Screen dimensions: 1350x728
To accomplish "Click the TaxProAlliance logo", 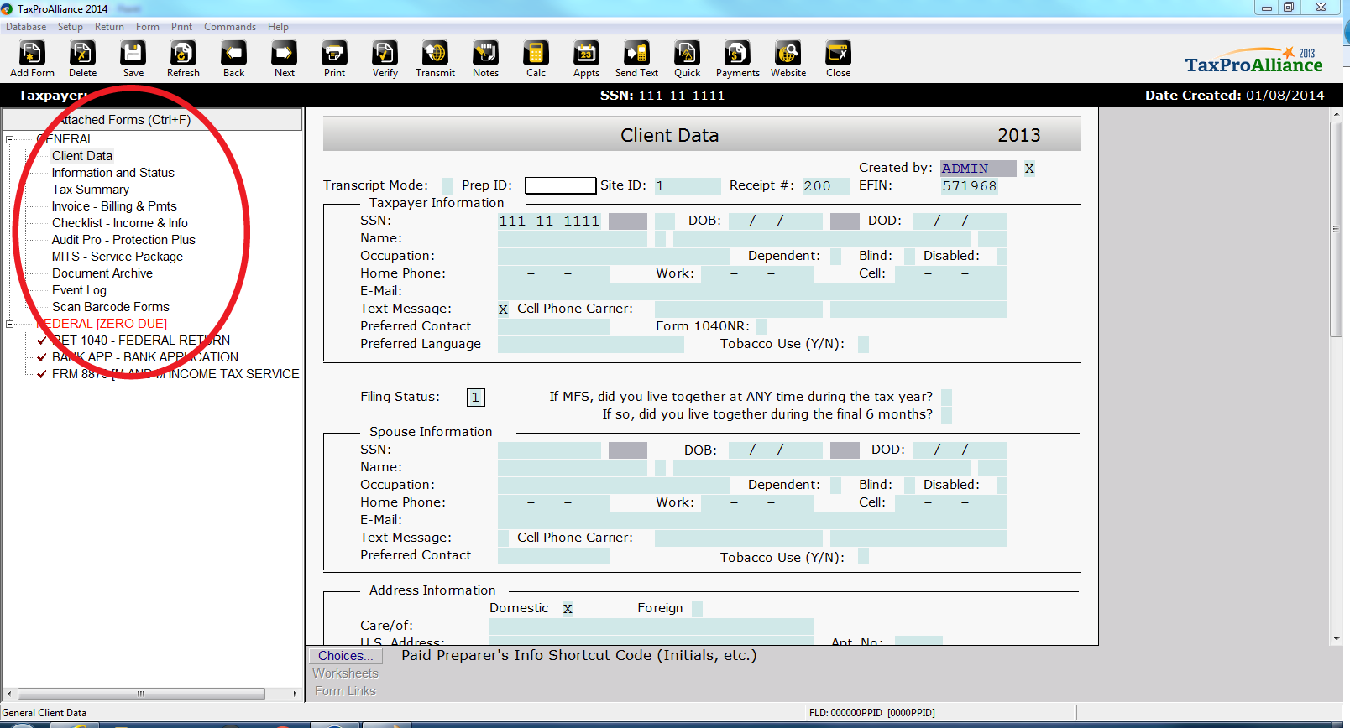I will (x=1253, y=61).
